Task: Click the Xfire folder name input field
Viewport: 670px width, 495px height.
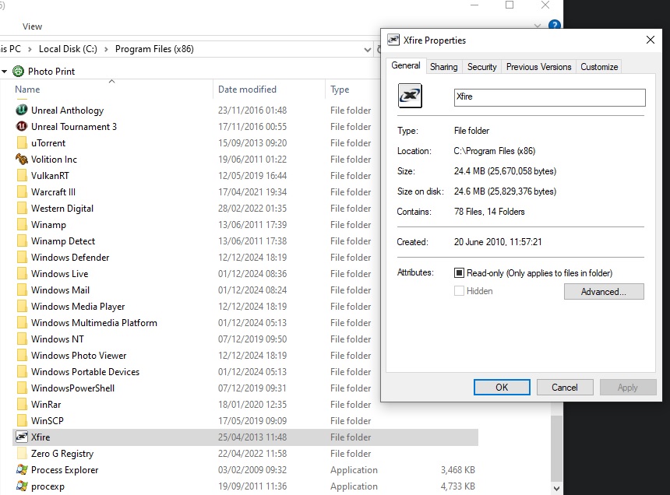Action: pos(549,97)
